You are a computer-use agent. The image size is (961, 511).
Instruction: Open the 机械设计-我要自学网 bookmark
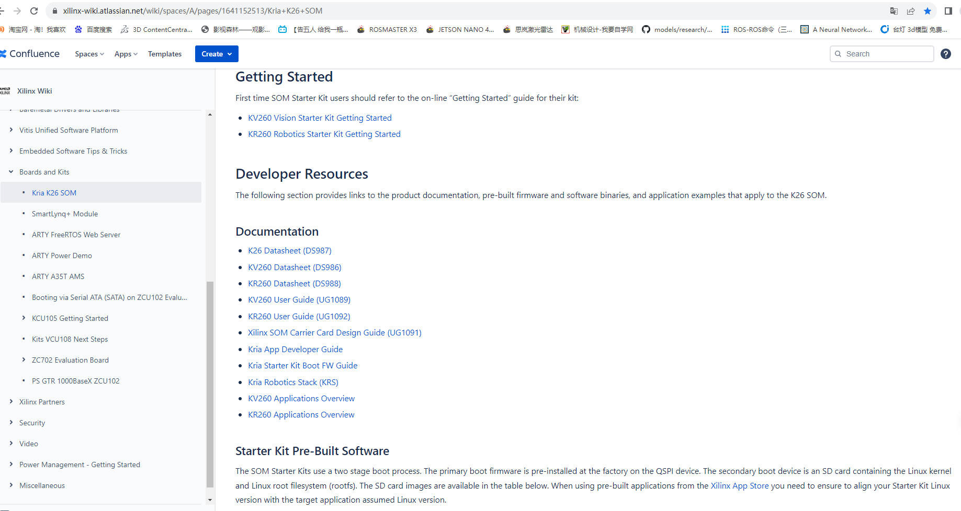tap(597, 30)
